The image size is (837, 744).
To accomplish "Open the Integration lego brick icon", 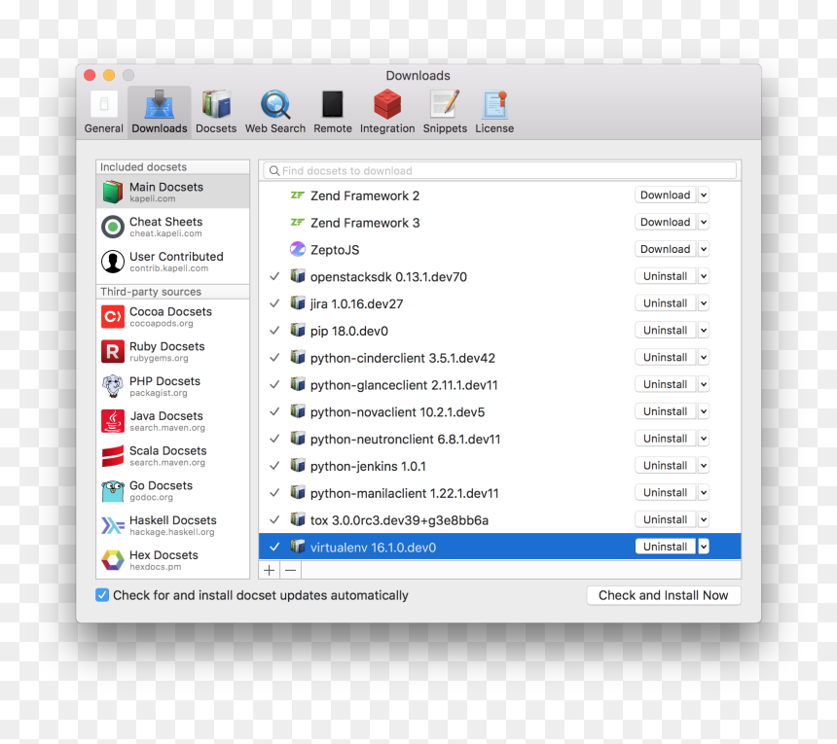I will point(387,104).
